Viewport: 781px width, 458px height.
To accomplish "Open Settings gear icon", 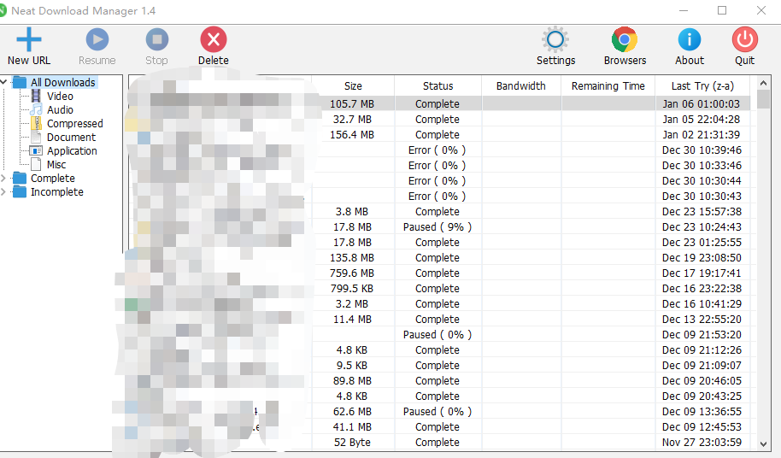I will 555,39.
